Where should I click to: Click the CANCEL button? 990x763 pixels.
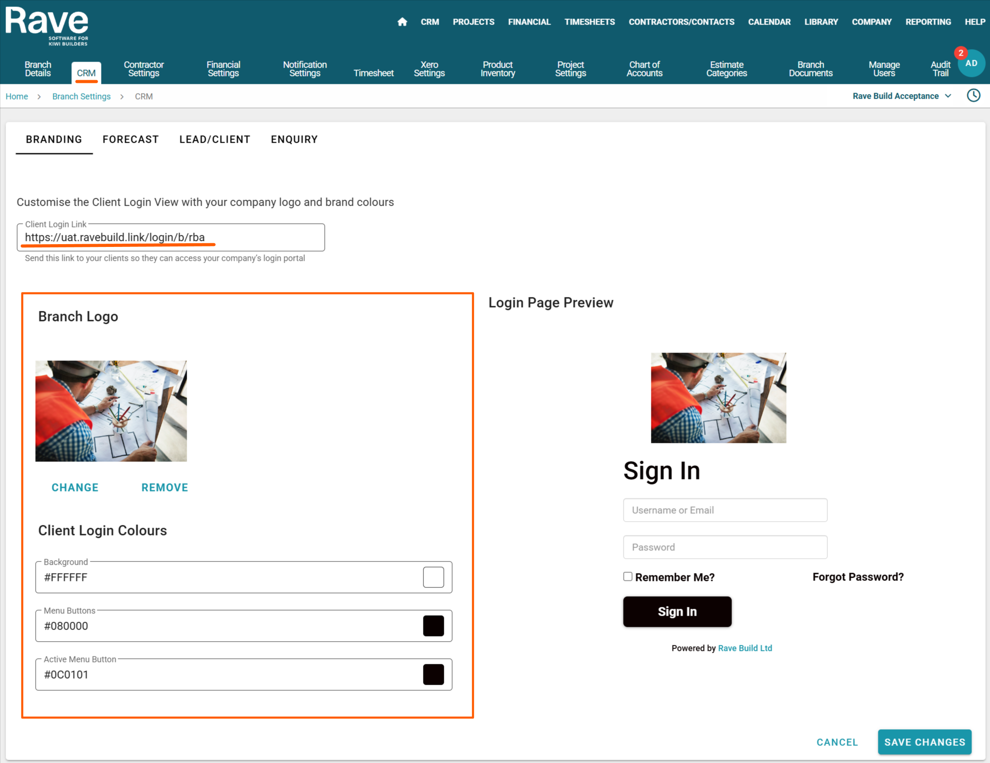pyautogui.click(x=837, y=742)
